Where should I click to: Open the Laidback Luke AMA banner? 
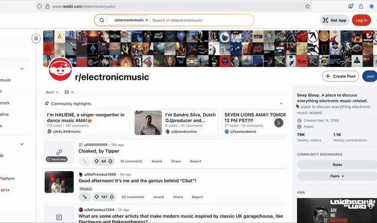(x=337, y=210)
